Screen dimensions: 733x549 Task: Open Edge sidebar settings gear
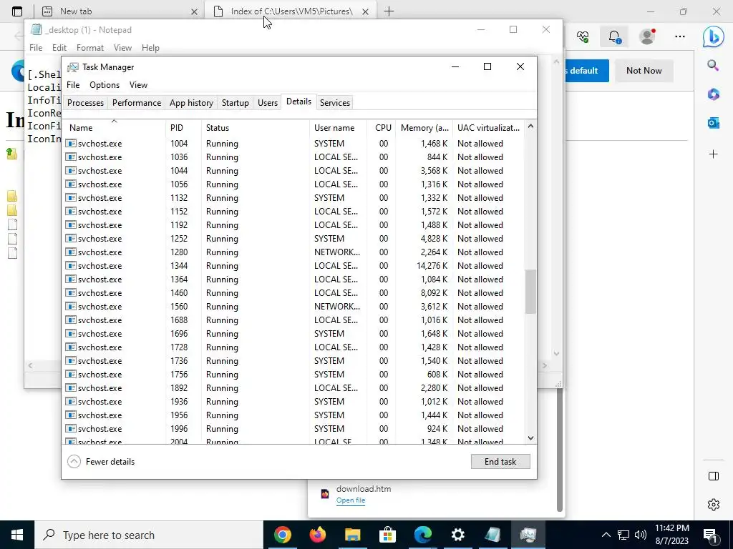click(x=714, y=505)
